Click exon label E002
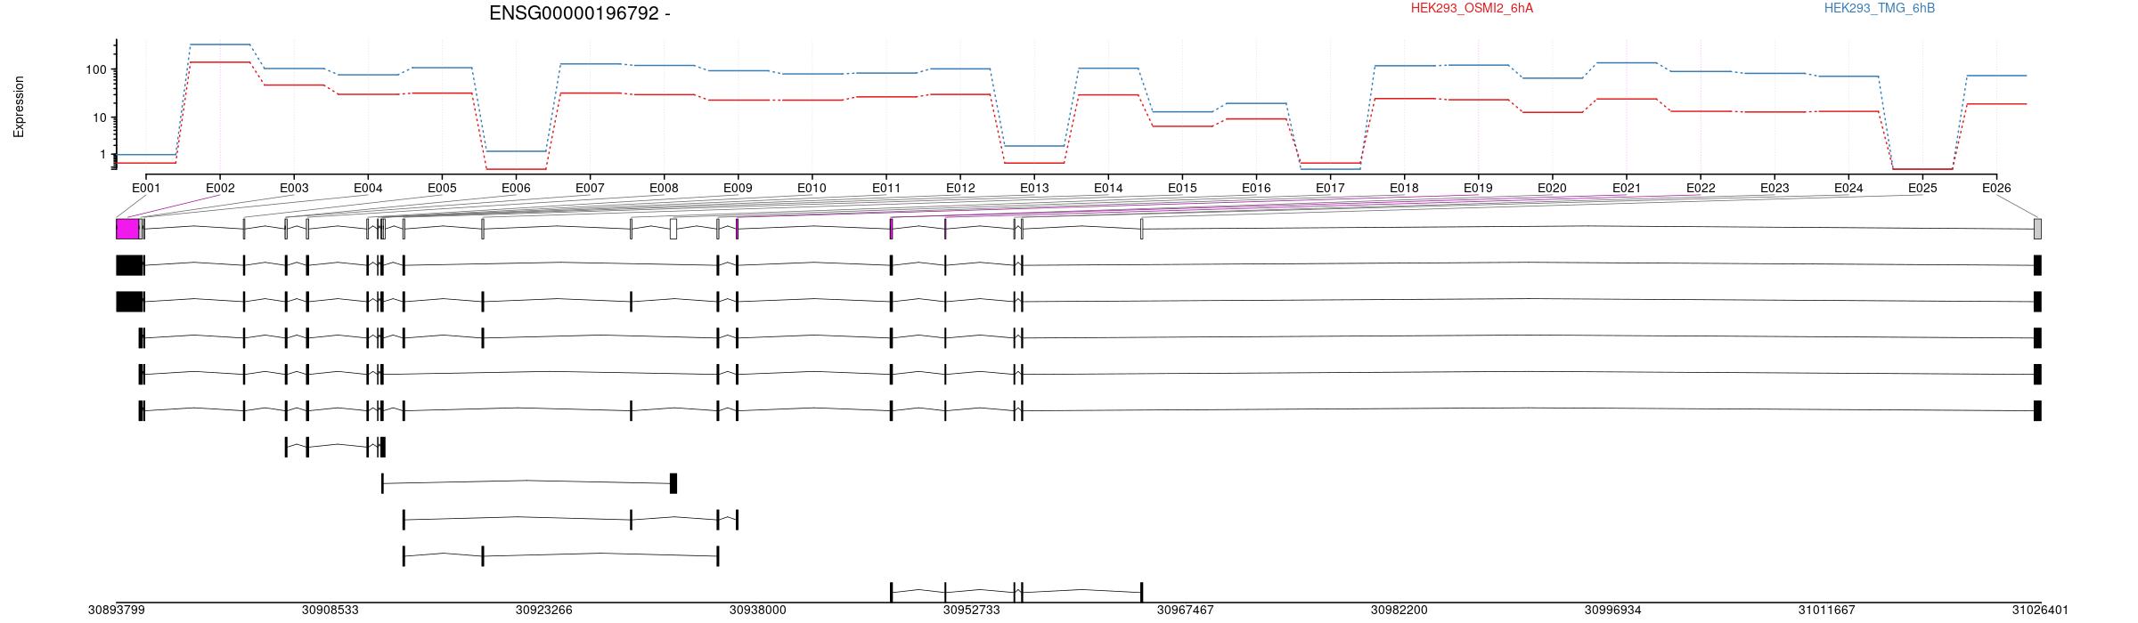This screenshot has width=2138, height=623. [220, 188]
